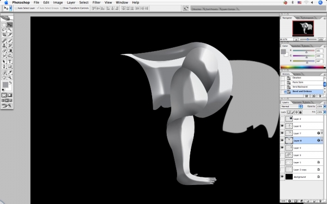The image size is (327, 204).
Task: Select the Blur tool
Action: point(4,55)
